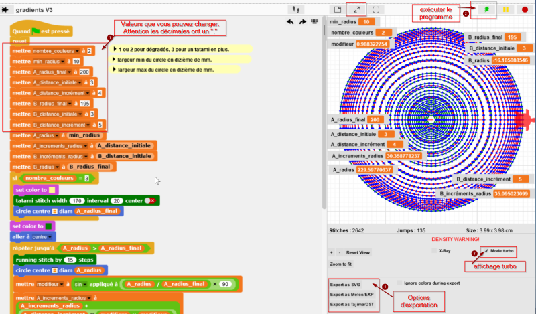
Task: Pick green color swatch in set color block
Action: coord(48,226)
